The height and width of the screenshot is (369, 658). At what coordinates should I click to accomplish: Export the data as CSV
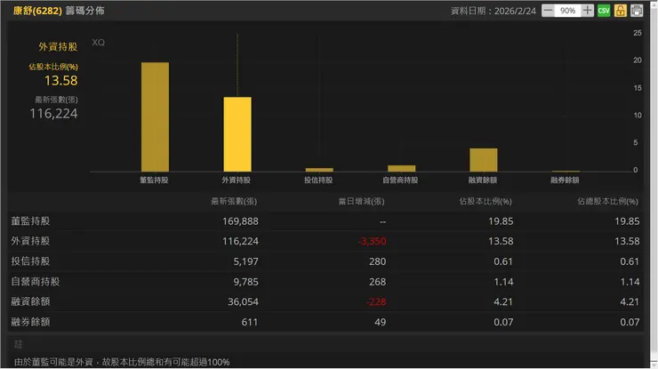click(604, 11)
